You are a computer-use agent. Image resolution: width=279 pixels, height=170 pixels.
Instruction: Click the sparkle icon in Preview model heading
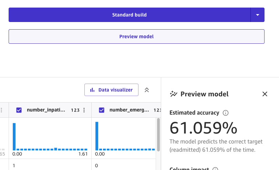(x=174, y=94)
